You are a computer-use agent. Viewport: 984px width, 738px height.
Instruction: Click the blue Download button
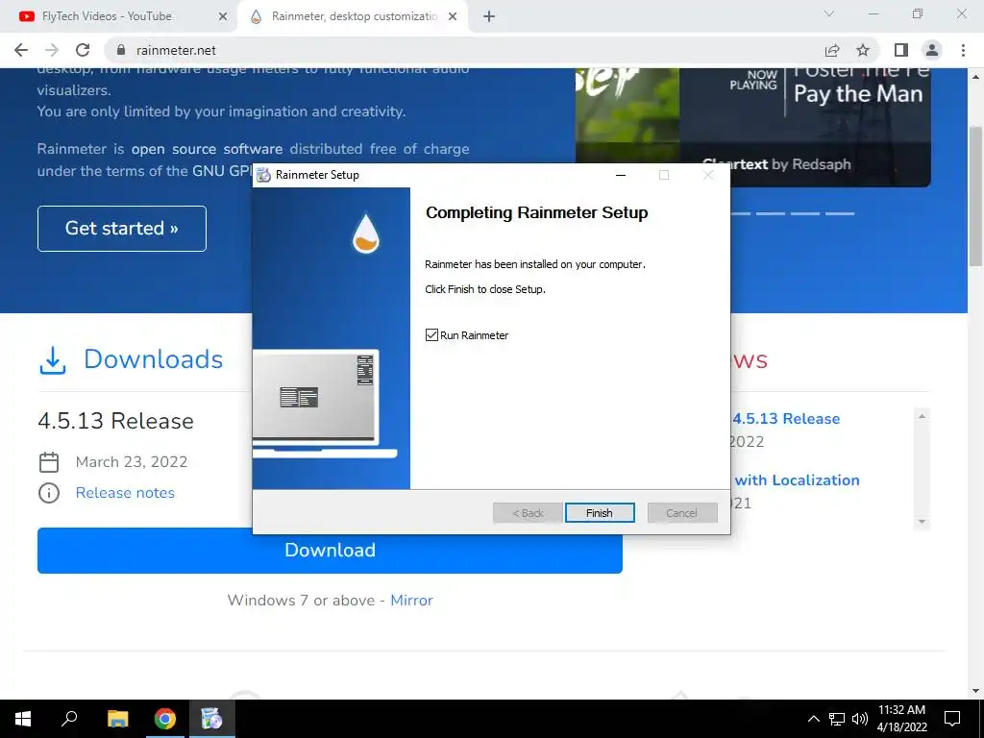(x=330, y=551)
